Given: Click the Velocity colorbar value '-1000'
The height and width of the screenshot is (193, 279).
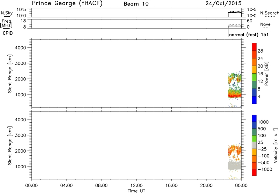Looking at the screenshot, I should pos(265,169).
